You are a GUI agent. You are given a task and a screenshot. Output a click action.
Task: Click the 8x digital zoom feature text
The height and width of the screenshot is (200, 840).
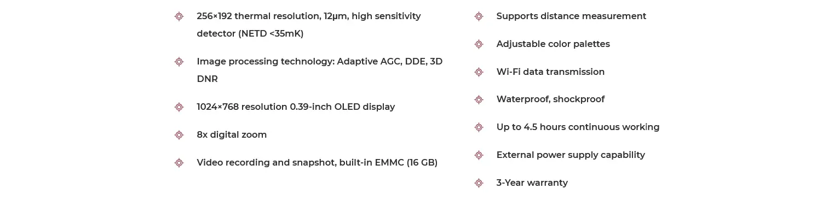pyautogui.click(x=232, y=135)
